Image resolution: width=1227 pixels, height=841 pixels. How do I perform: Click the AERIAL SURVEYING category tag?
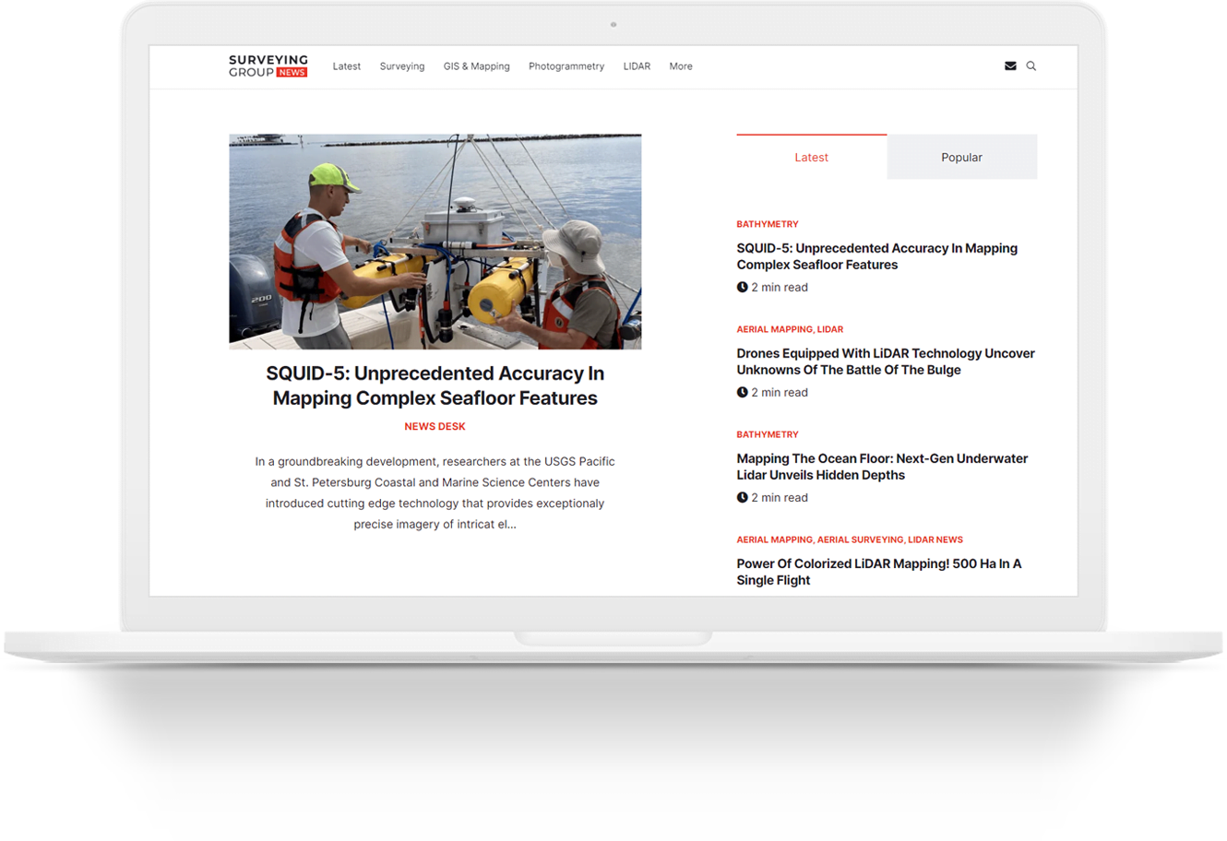pyautogui.click(x=860, y=539)
